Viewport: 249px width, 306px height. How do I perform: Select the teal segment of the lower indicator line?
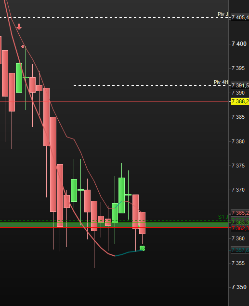129,252
